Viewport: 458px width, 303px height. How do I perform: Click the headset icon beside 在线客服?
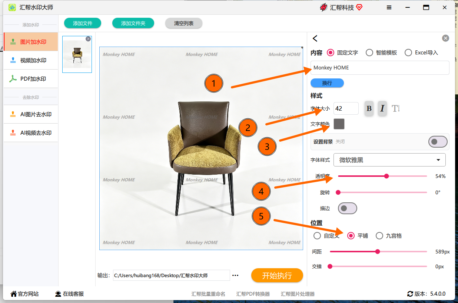pos(58,294)
